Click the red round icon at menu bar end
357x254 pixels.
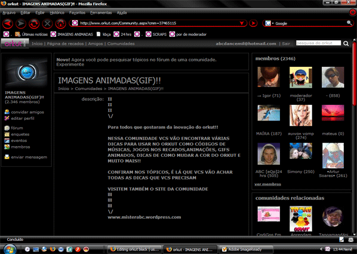353,13
